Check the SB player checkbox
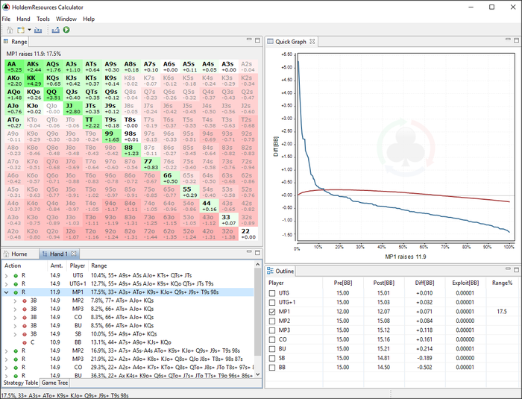Viewport: 522px width, 399px height. point(272,359)
